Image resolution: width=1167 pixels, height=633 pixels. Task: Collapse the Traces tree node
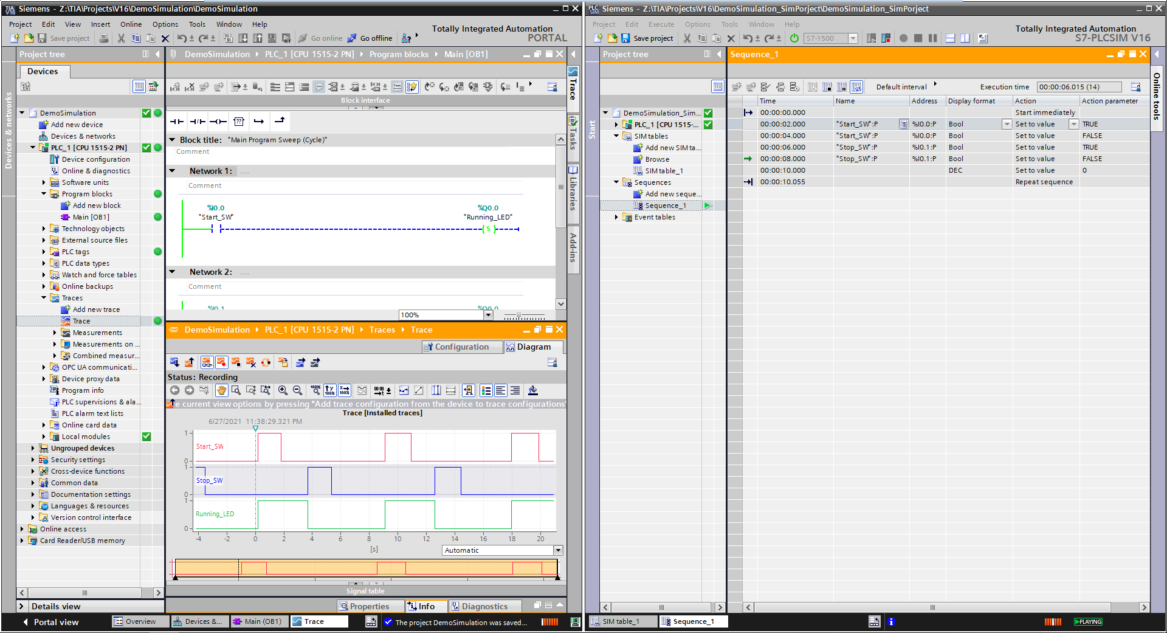click(44, 298)
